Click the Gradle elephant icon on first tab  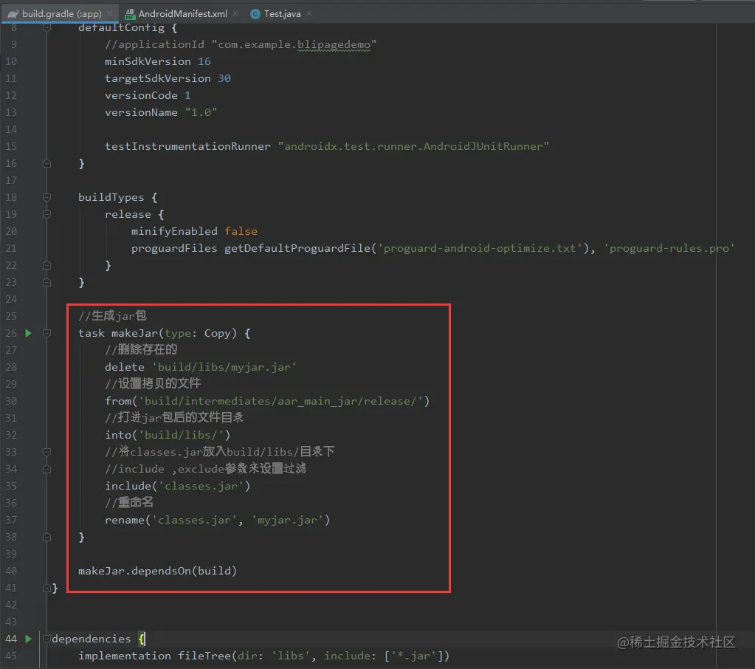pos(13,14)
